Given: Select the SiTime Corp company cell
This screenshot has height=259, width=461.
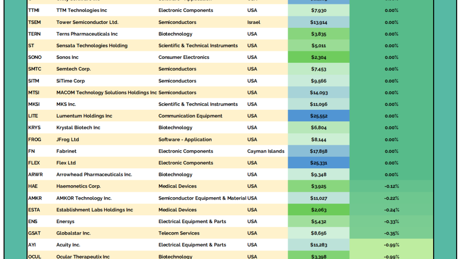Looking at the screenshot, I should coord(70,81).
